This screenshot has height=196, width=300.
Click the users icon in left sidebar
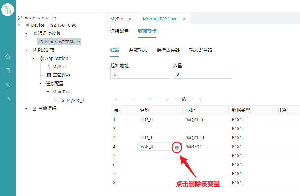point(8,85)
